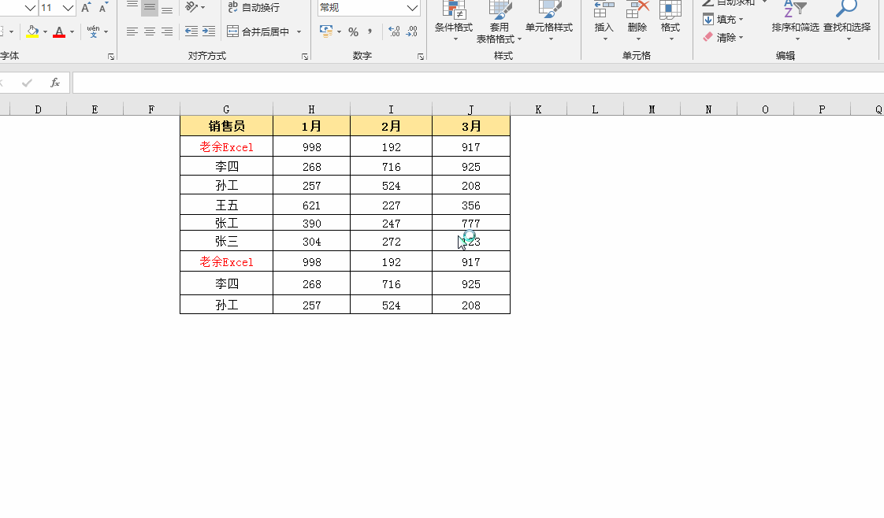
Task: Open the font size 11 dropdown
Action: pyautogui.click(x=68, y=8)
